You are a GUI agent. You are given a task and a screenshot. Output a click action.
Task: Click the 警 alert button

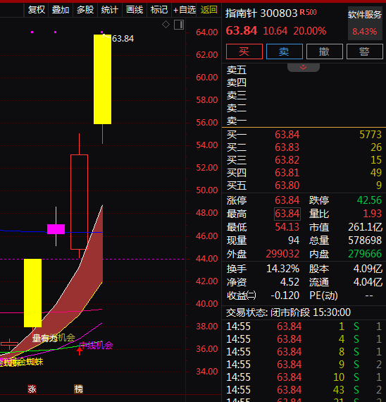tap(365, 51)
